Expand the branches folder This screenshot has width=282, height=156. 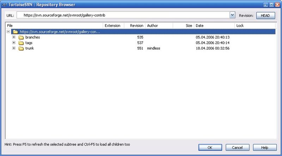[14, 37]
